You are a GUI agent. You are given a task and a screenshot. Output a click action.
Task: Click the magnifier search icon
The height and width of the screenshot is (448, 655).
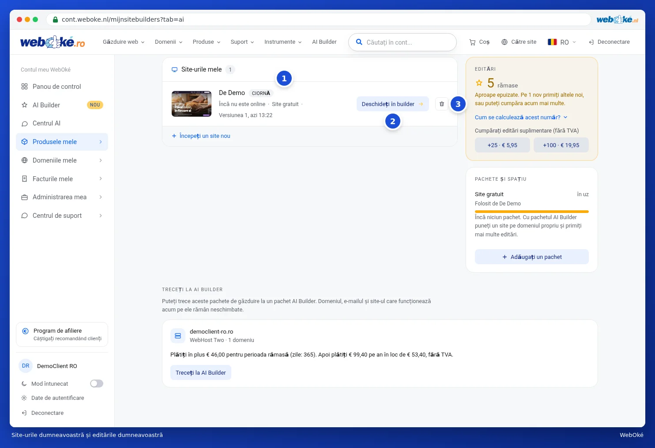pyautogui.click(x=359, y=42)
